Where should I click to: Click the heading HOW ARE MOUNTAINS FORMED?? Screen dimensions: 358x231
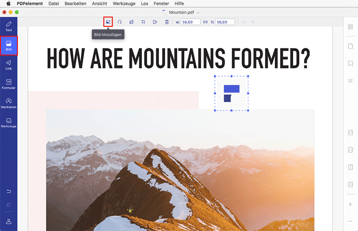178,58
